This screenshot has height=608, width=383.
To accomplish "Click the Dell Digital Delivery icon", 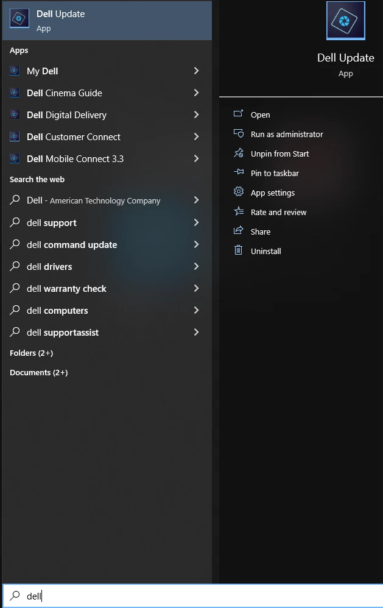I will (x=15, y=115).
